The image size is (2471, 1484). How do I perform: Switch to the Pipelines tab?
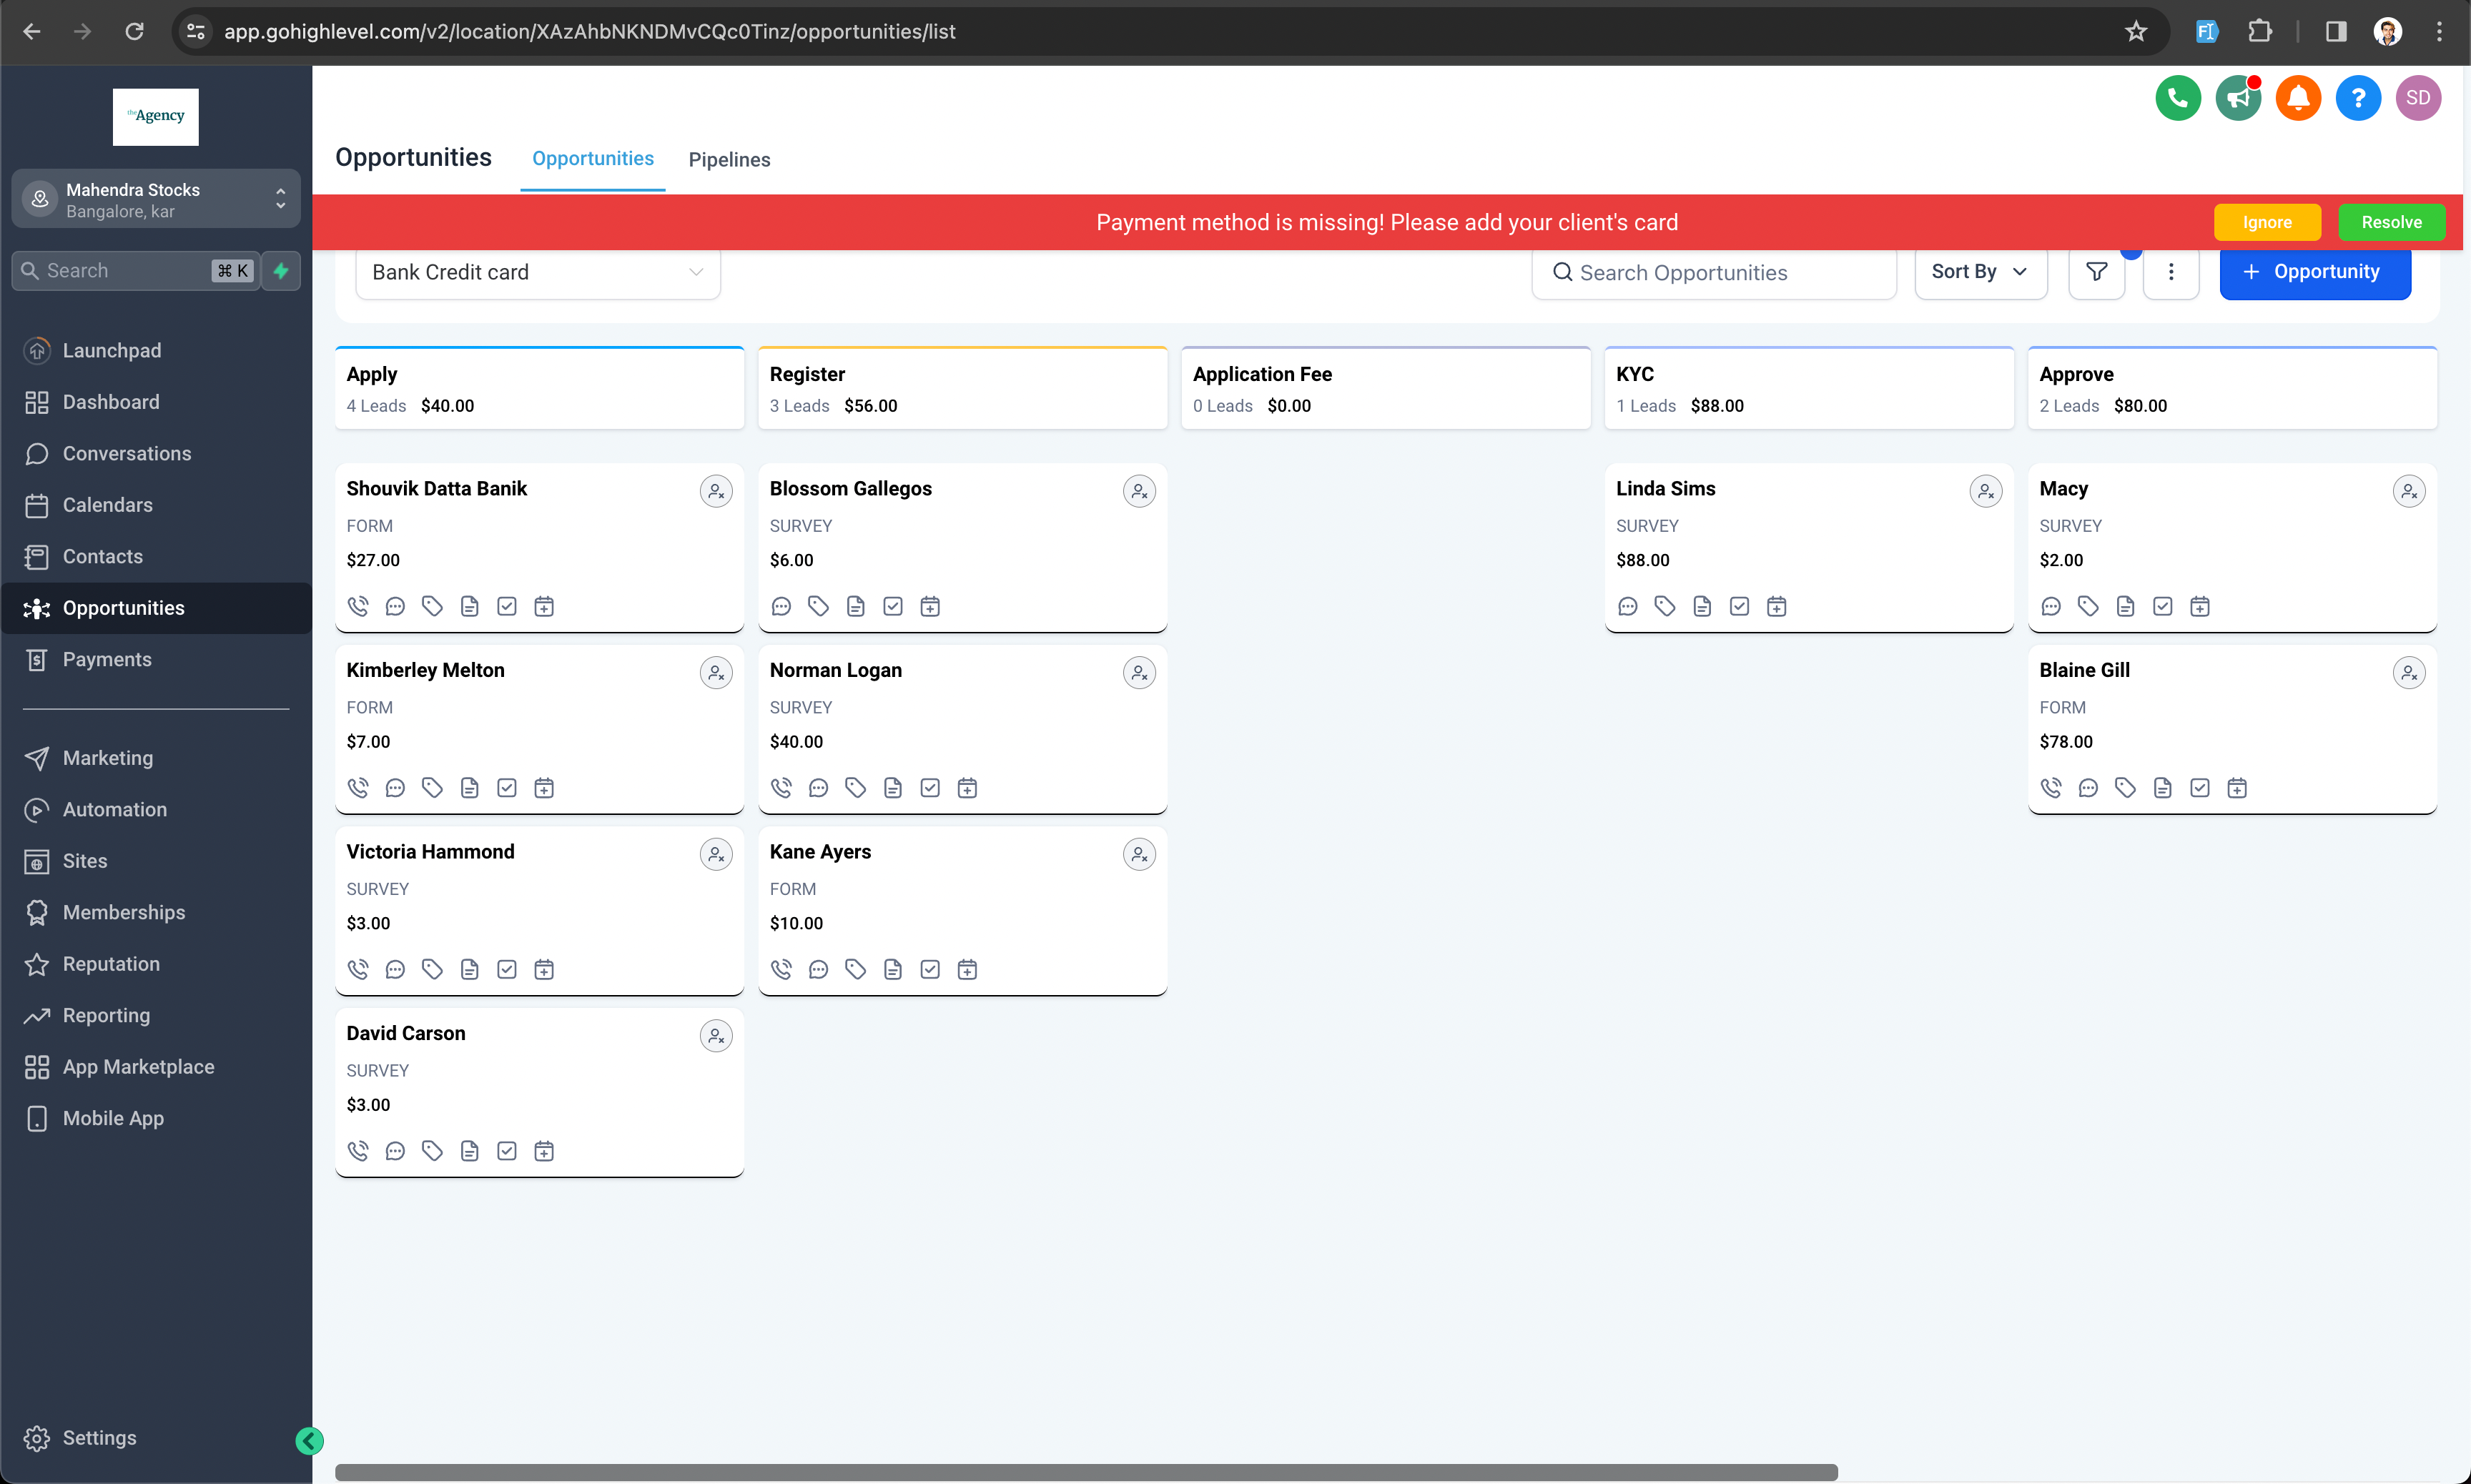(729, 159)
